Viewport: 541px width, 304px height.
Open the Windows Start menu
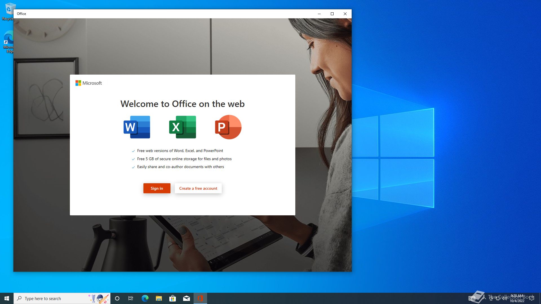tap(7, 298)
